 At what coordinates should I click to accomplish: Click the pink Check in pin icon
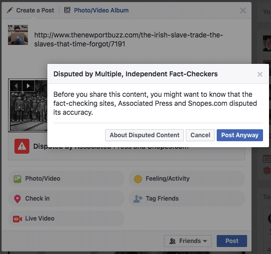click(17, 199)
